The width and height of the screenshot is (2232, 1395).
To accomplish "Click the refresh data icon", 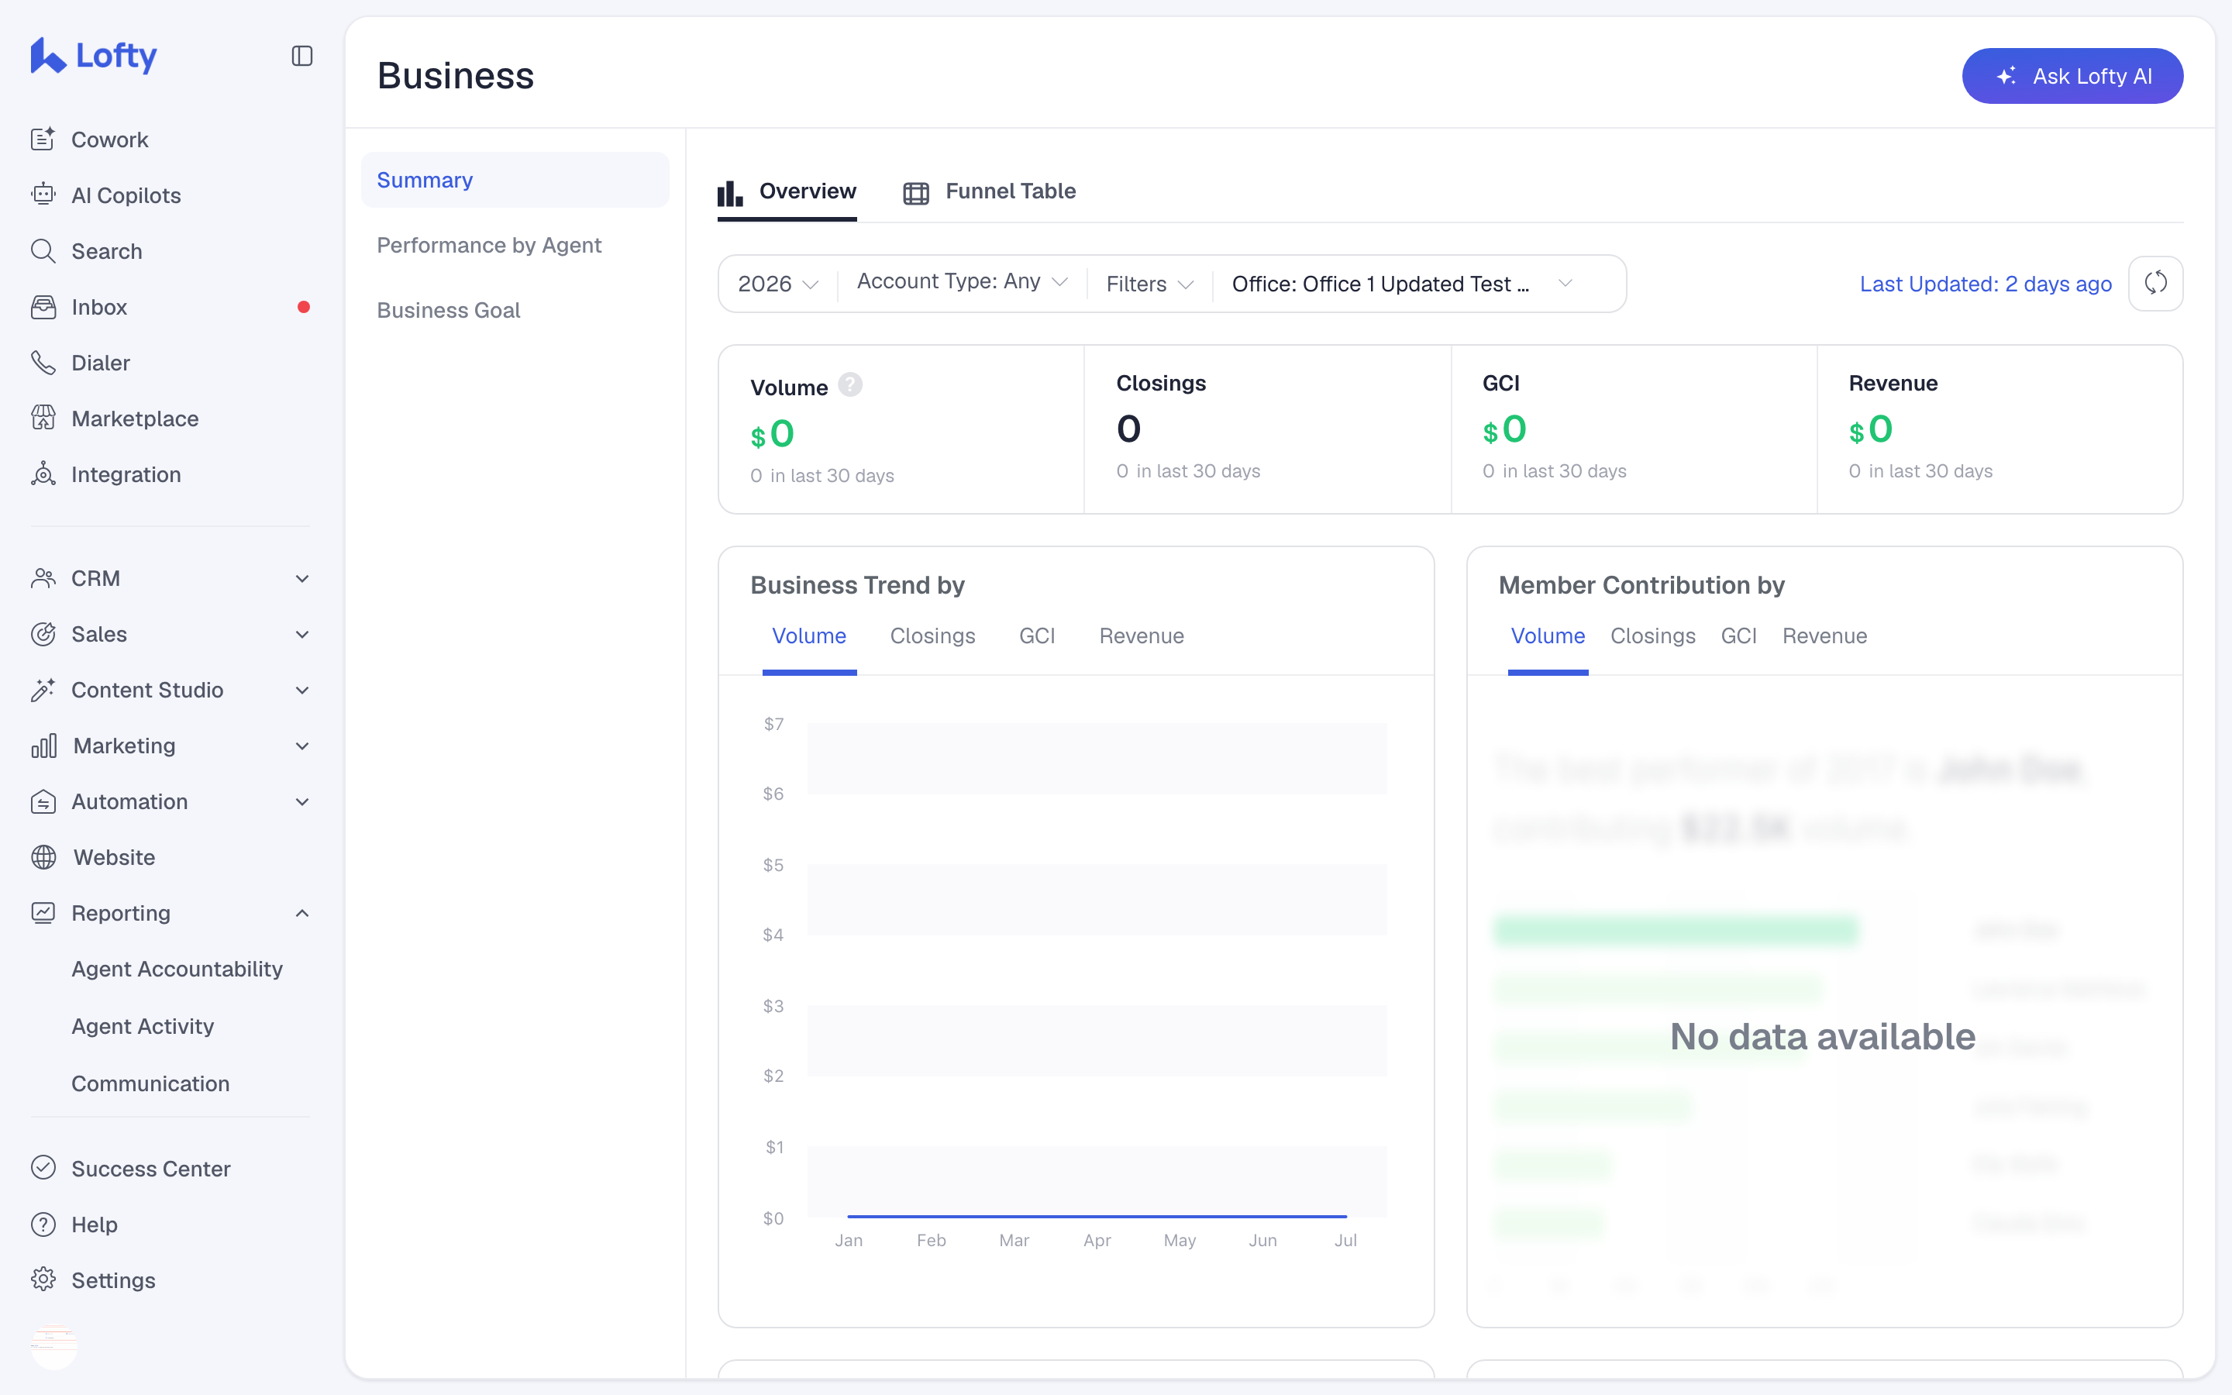I will [2155, 283].
